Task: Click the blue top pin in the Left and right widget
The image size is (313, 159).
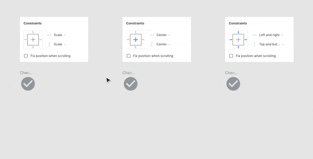Action: (x=238, y=32)
